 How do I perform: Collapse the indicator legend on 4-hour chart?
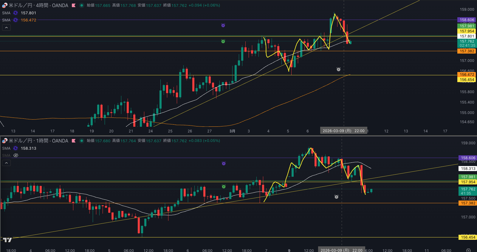6,28
